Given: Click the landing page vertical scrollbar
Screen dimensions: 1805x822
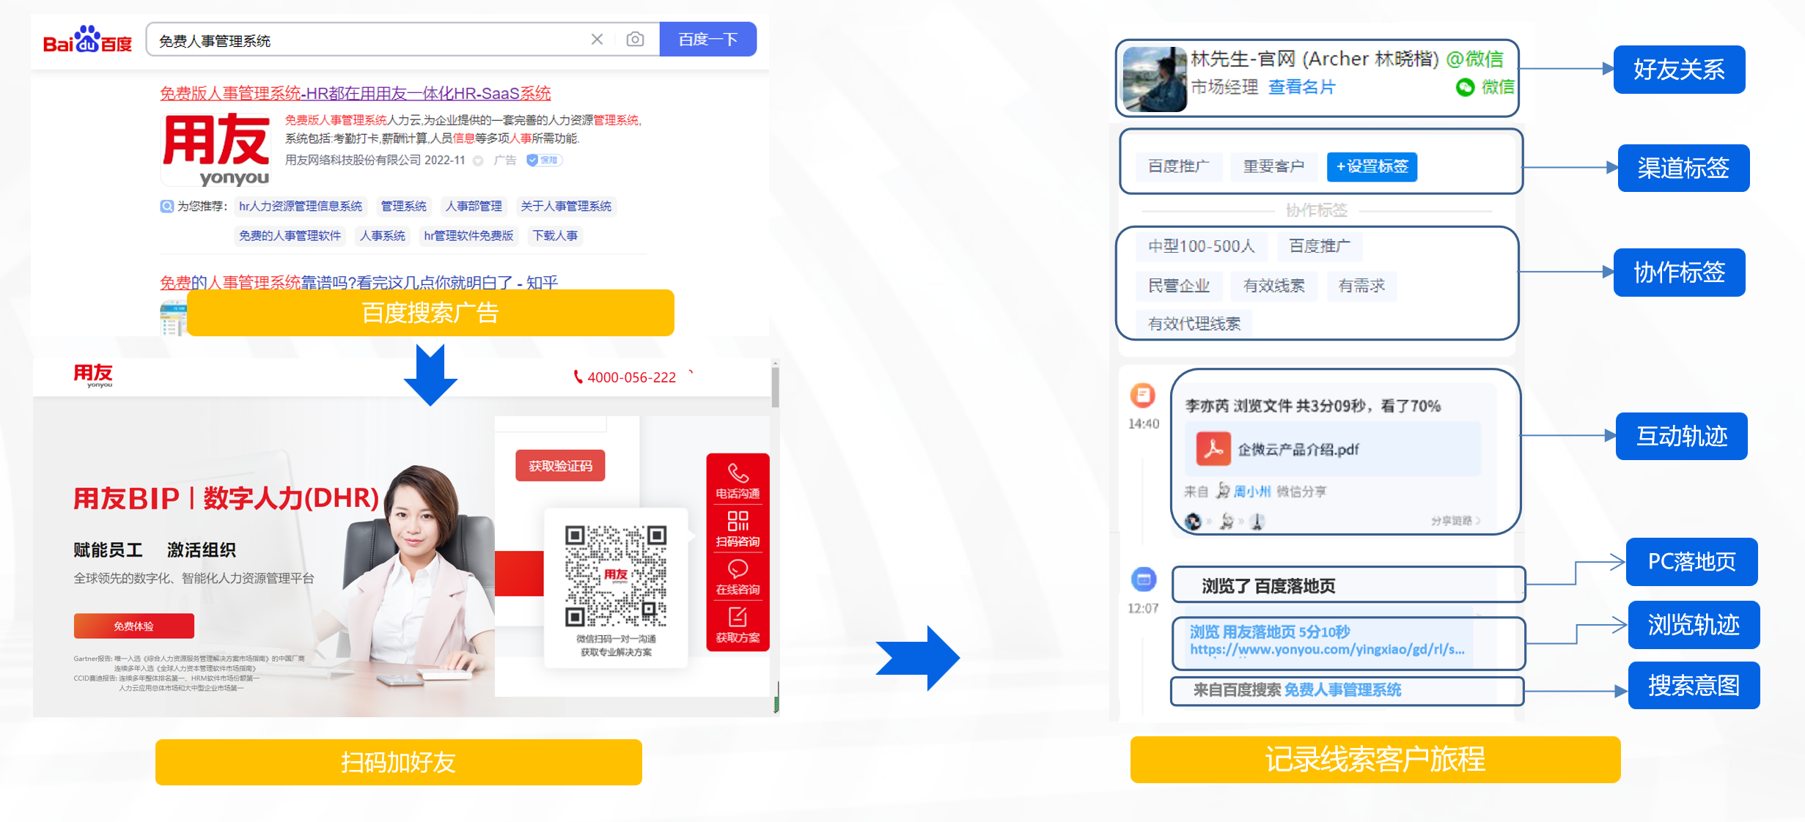Looking at the screenshot, I should 775,388.
